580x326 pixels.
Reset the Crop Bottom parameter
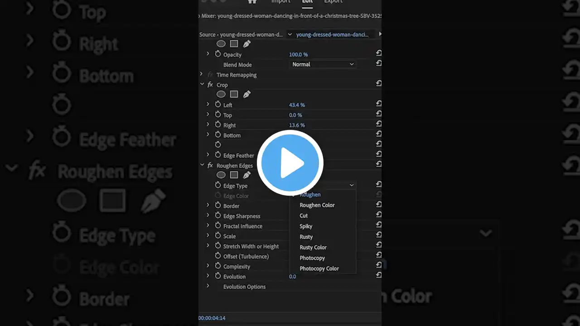(378, 134)
